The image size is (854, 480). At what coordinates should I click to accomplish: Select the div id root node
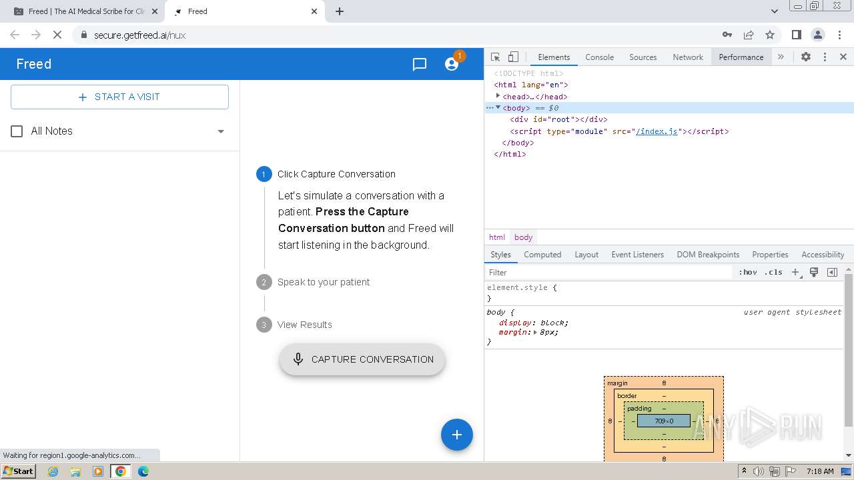[x=558, y=119]
